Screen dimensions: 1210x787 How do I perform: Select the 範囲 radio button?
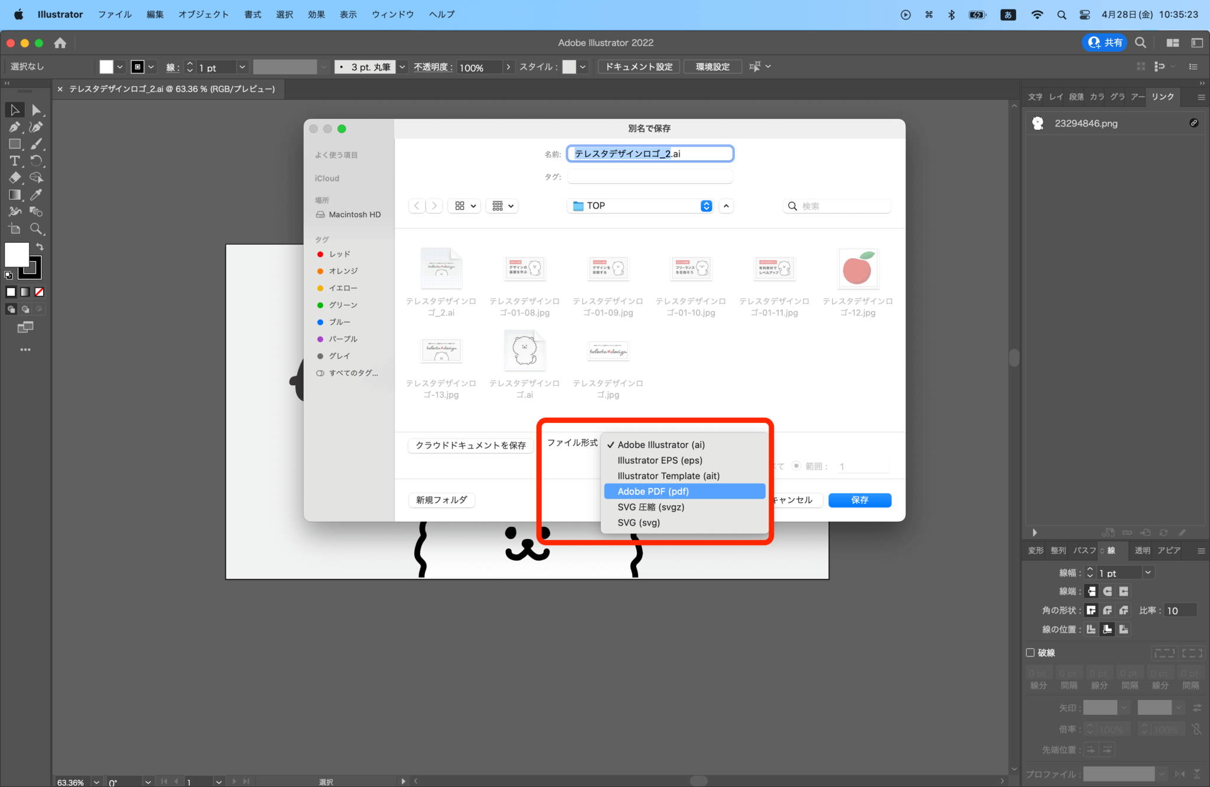[797, 466]
